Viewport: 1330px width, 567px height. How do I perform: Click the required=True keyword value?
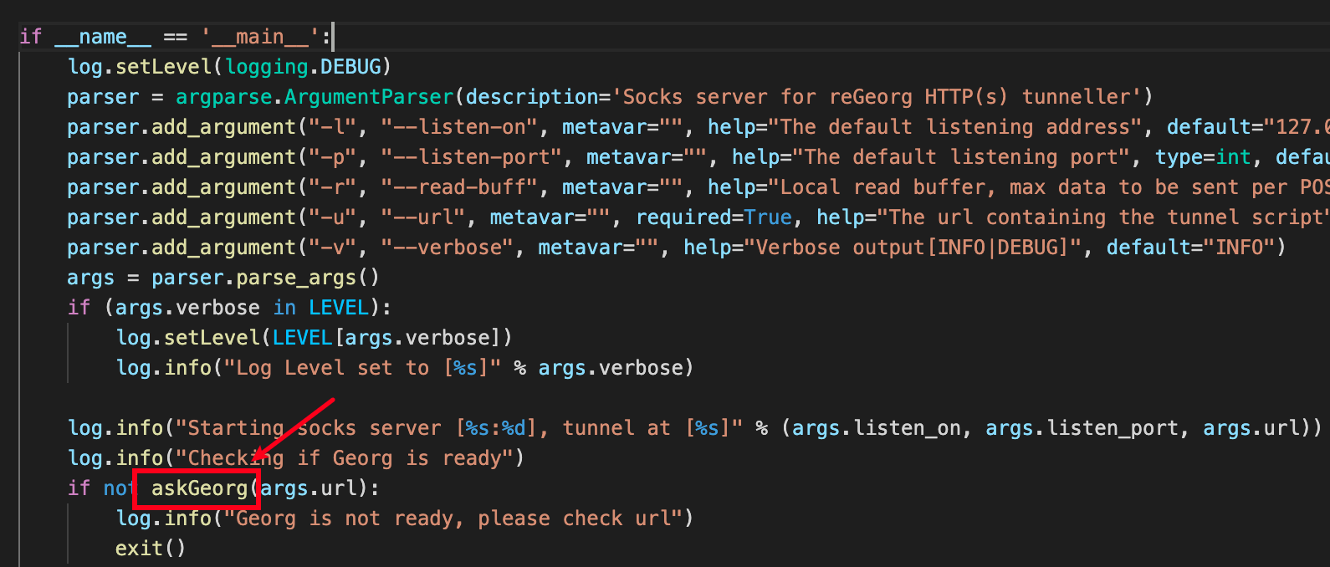pos(767,217)
